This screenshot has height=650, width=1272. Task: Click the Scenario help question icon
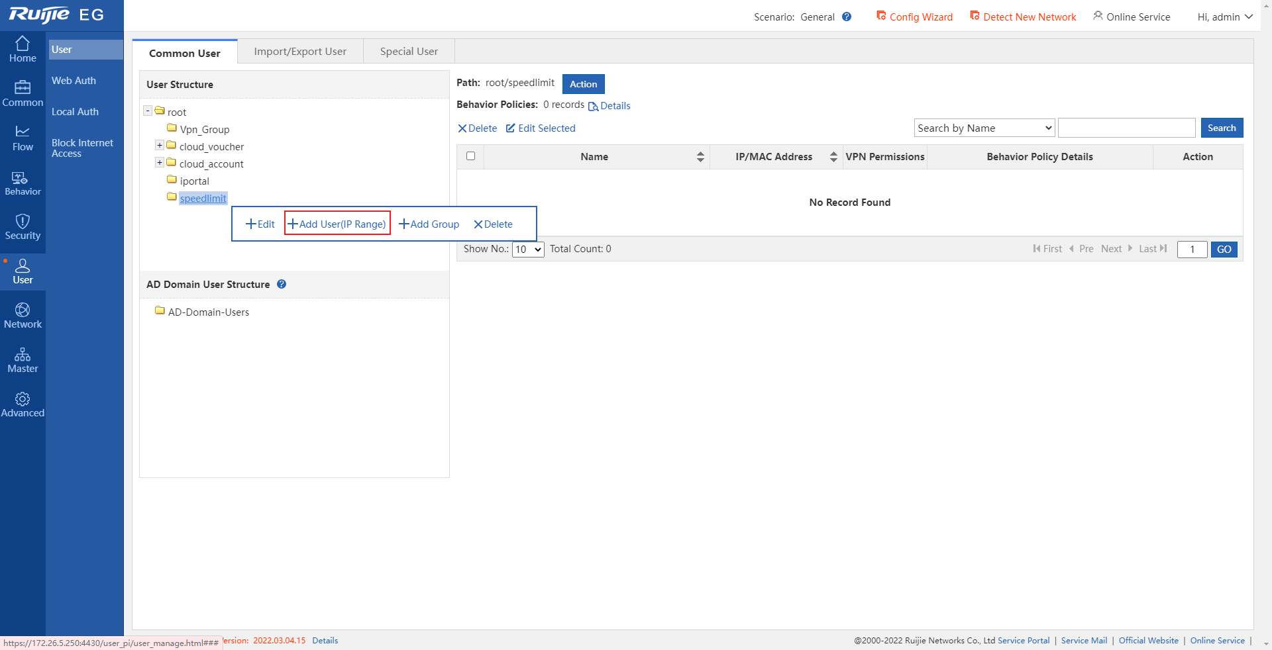847,17
